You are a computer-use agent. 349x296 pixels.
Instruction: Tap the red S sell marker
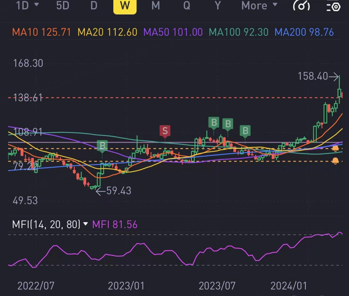pyautogui.click(x=165, y=131)
